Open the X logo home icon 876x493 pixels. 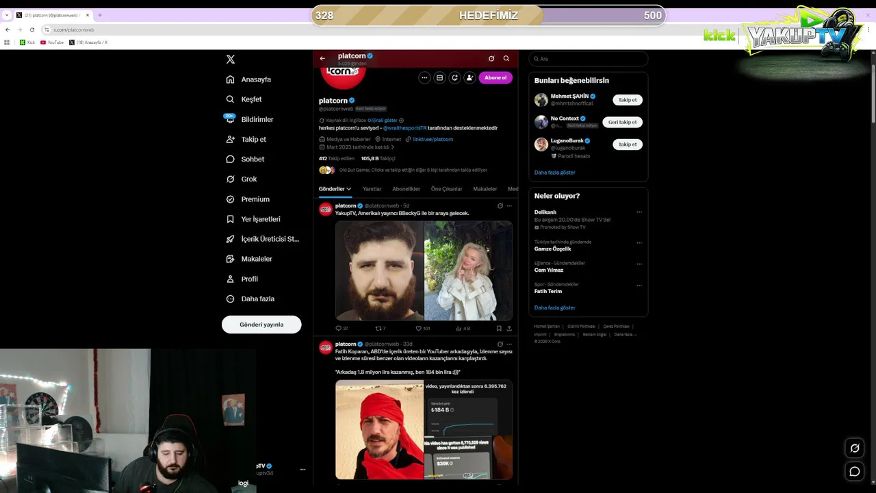pyautogui.click(x=231, y=60)
